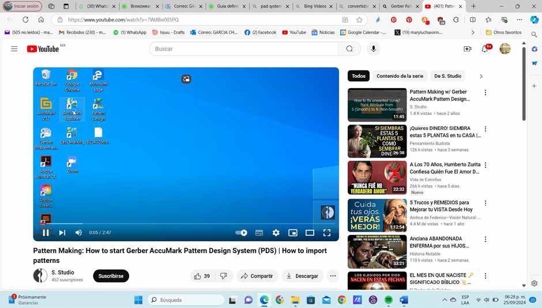Like the video (39 likes)
The image size is (542, 308).
tap(202, 276)
